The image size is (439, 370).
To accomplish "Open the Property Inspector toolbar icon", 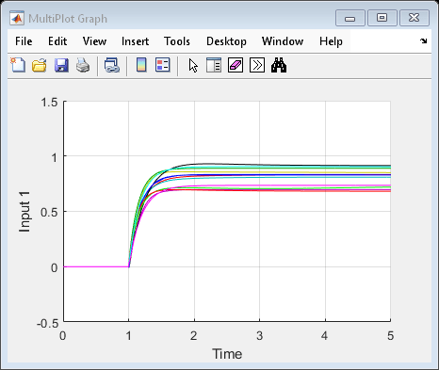I will pos(214,65).
